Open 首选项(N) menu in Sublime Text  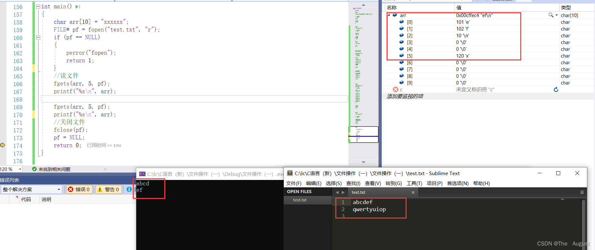click(458, 183)
